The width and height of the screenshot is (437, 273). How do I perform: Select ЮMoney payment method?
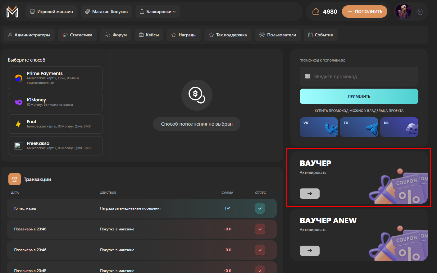[x=55, y=102]
